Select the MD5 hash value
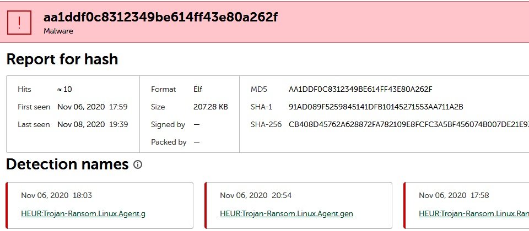The image size is (529, 231). pos(360,89)
